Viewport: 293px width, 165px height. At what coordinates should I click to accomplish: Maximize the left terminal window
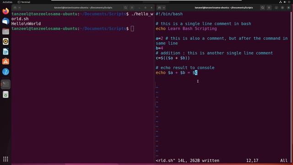[x=146, y=8]
